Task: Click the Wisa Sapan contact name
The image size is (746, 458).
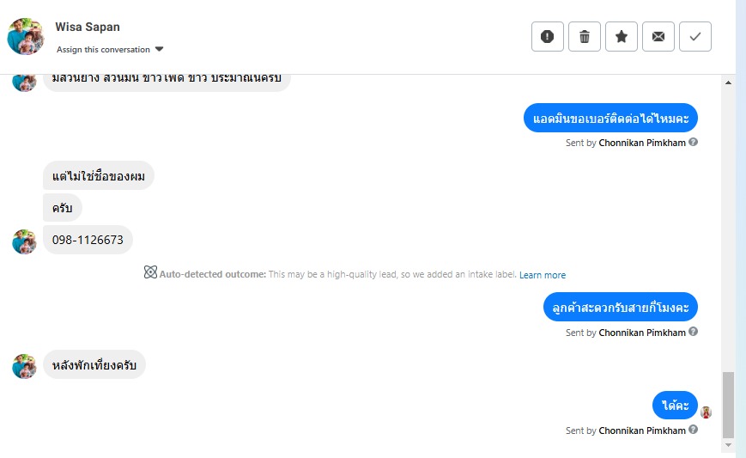Action: pyautogui.click(x=88, y=27)
